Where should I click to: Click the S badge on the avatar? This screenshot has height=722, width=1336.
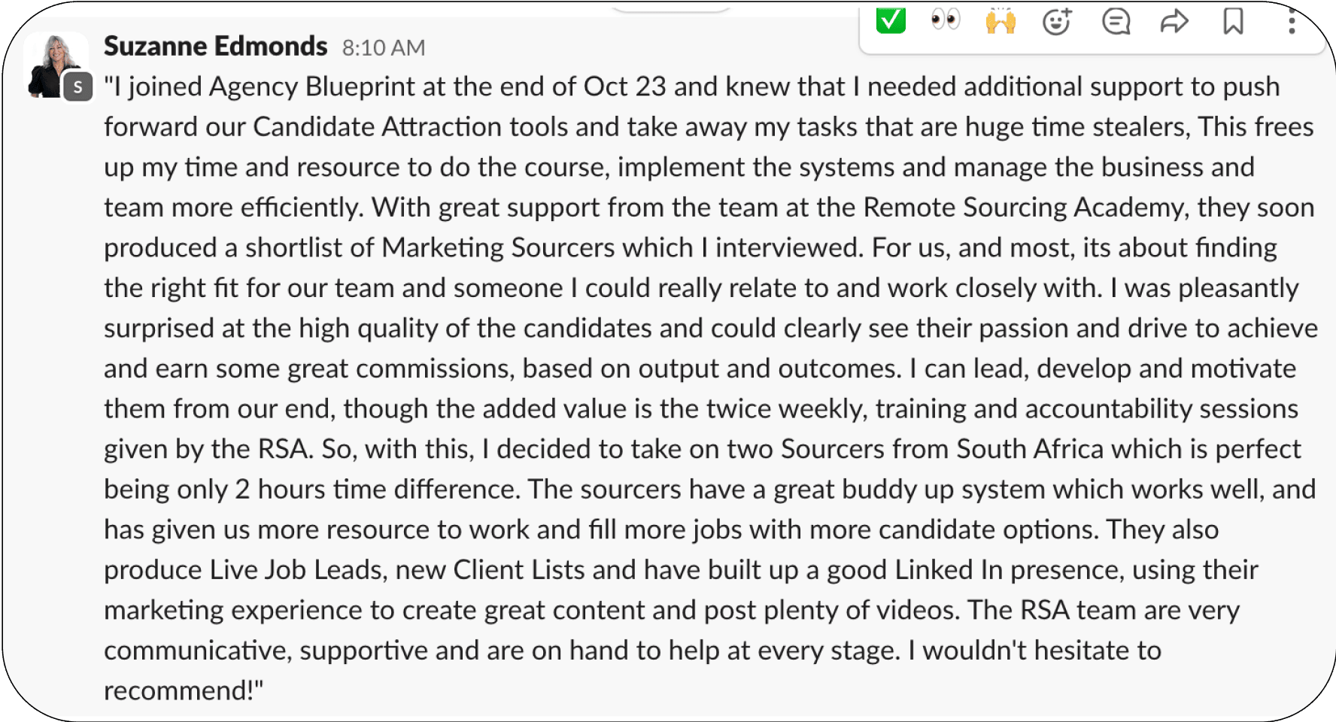(77, 87)
